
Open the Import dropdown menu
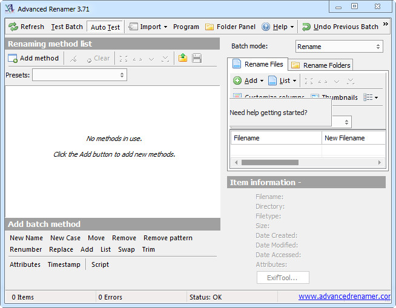click(x=148, y=27)
